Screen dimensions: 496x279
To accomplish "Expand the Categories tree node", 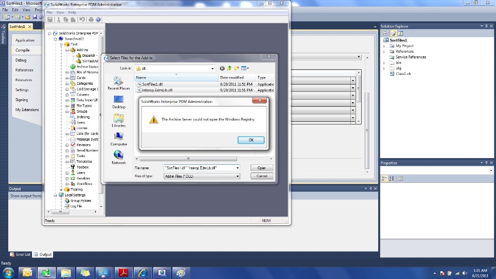I will pos(67,84).
